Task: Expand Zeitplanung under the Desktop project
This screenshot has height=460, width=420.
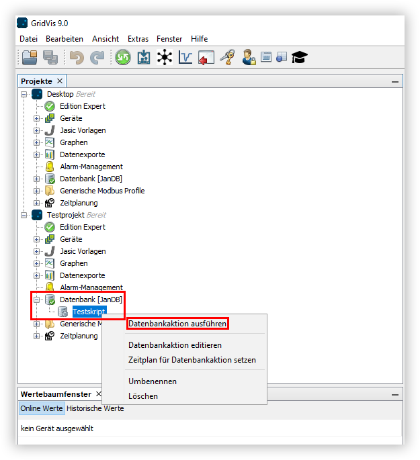Action: click(37, 203)
